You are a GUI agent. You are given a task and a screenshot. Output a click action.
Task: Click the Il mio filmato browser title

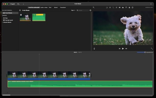tap(26, 10)
